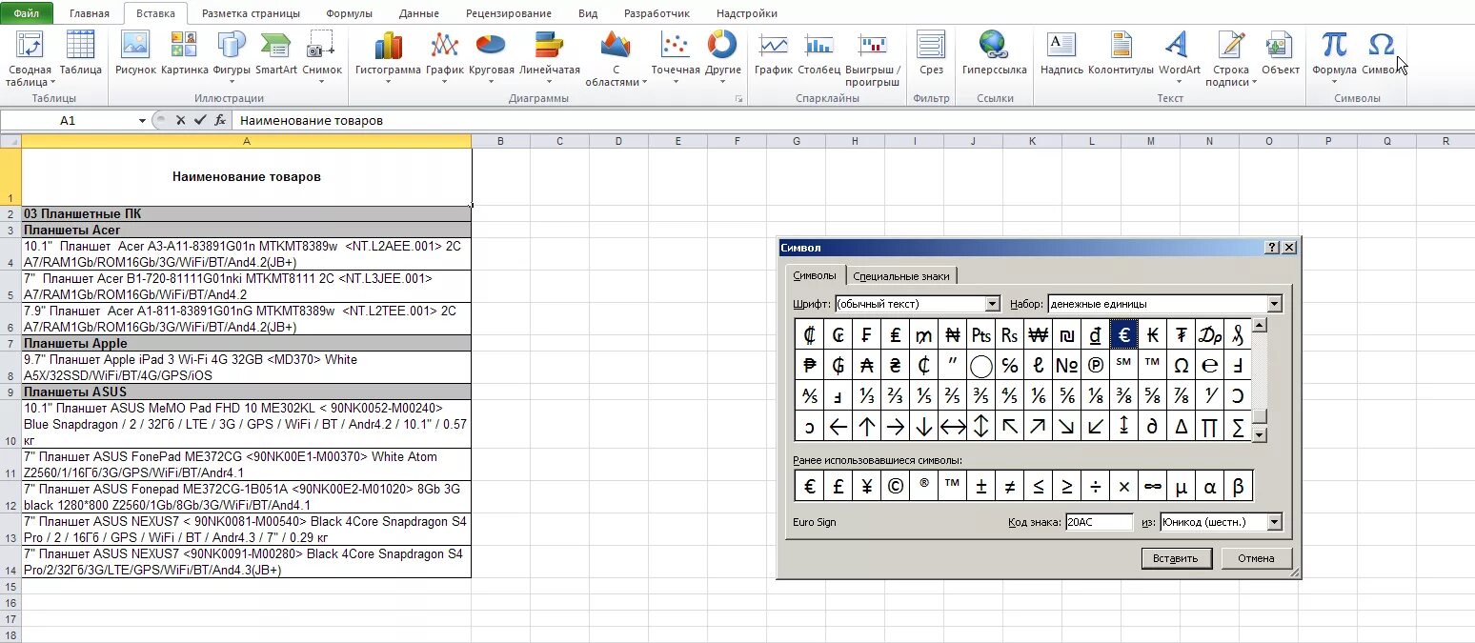
Task: Insert an area chart (С областями)
Action: point(616,58)
